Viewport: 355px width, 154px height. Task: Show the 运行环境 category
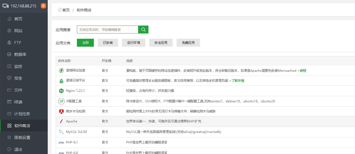coord(134,42)
